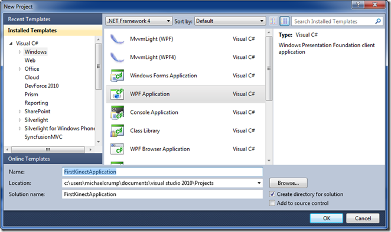Click the tree horizontal scrollbar thumb

point(48,149)
